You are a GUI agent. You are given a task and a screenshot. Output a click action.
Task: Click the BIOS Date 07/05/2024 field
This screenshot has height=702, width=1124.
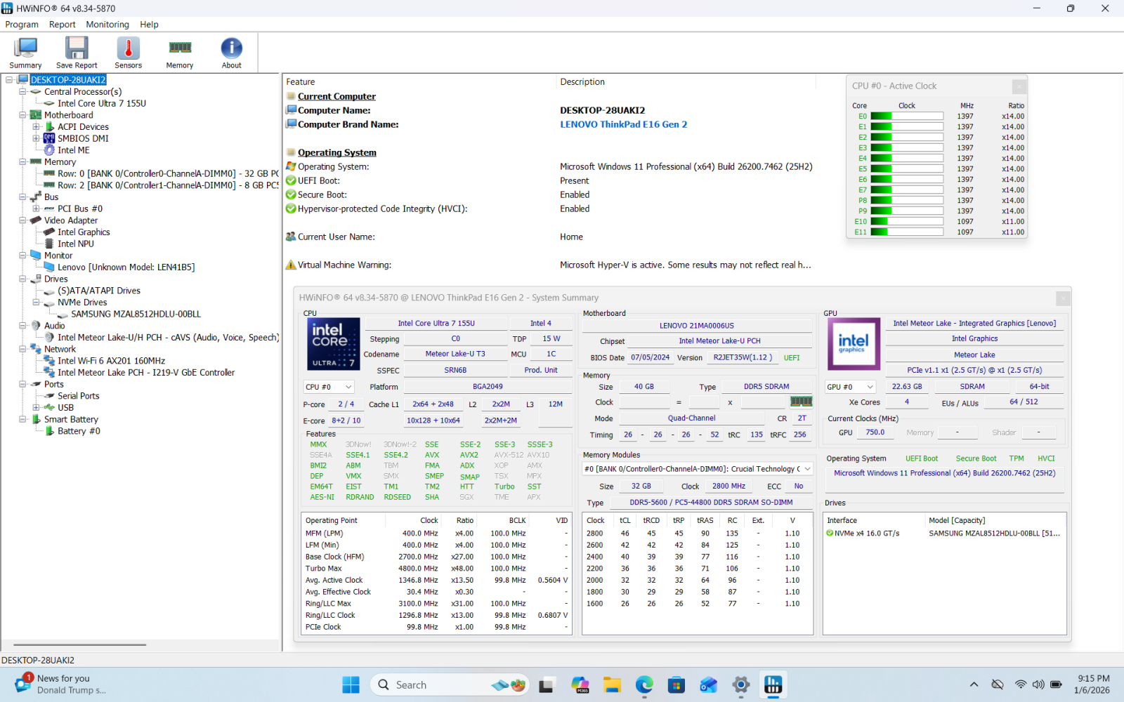[x=650, y=357]
